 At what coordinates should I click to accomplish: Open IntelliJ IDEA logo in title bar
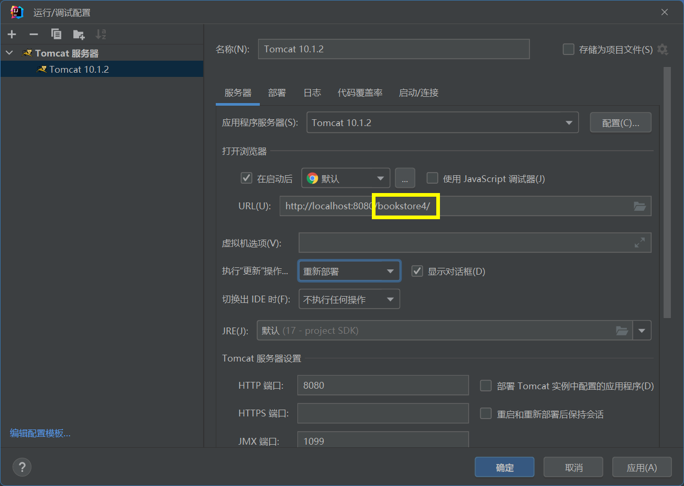tap(17, 13)
